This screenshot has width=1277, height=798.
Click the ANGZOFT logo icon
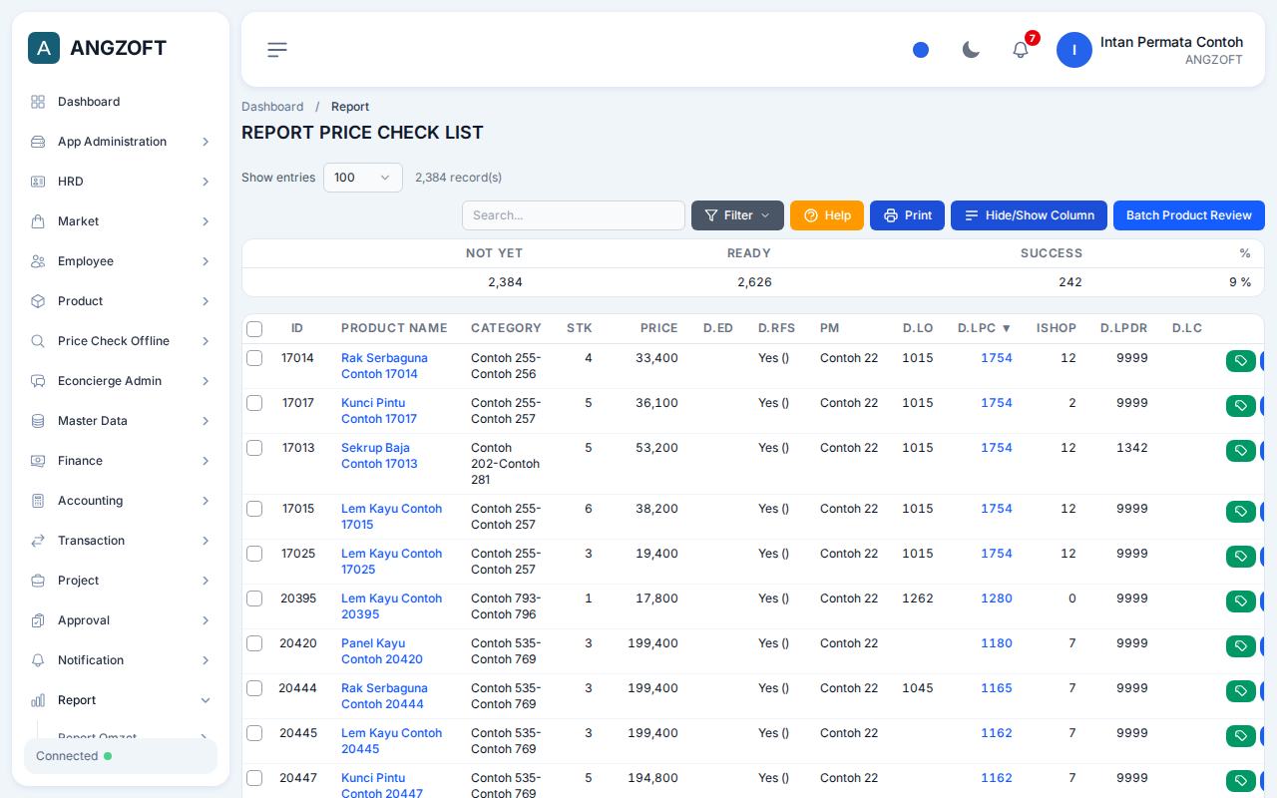(44, 48)
